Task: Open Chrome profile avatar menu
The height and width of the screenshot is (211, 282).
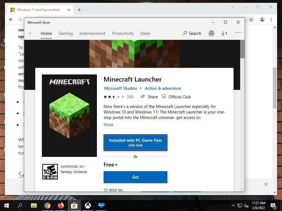Action: click(262, 20)
